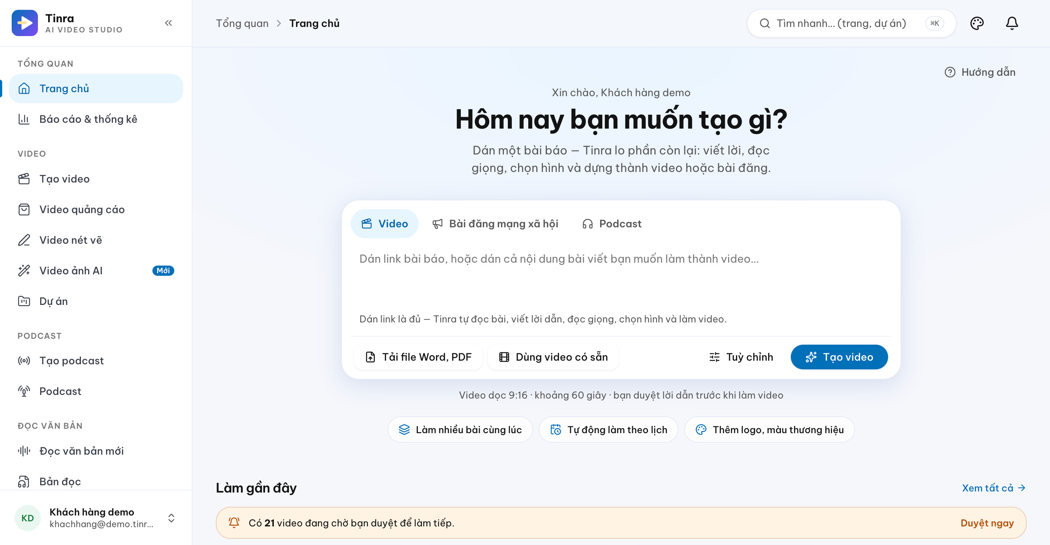Switch to Bài đăng mạng xã hội tab
The height and width of the screenshot is (545, 1050).
click(495, 224)
